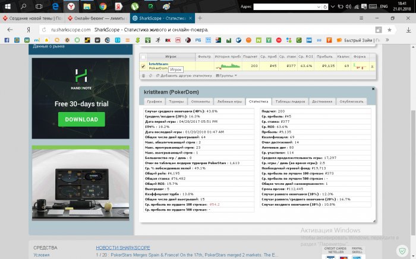Open the browser downloads arrow
The image size is (416, 259).
pyautogui.click(x=409, y=30)
